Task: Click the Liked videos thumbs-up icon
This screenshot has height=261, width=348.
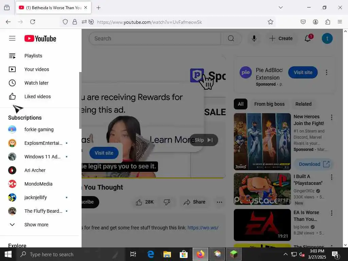Action: pos(12,96)
